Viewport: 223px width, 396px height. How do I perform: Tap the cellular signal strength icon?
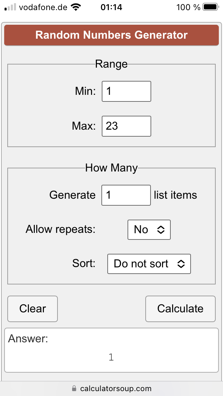10,7
